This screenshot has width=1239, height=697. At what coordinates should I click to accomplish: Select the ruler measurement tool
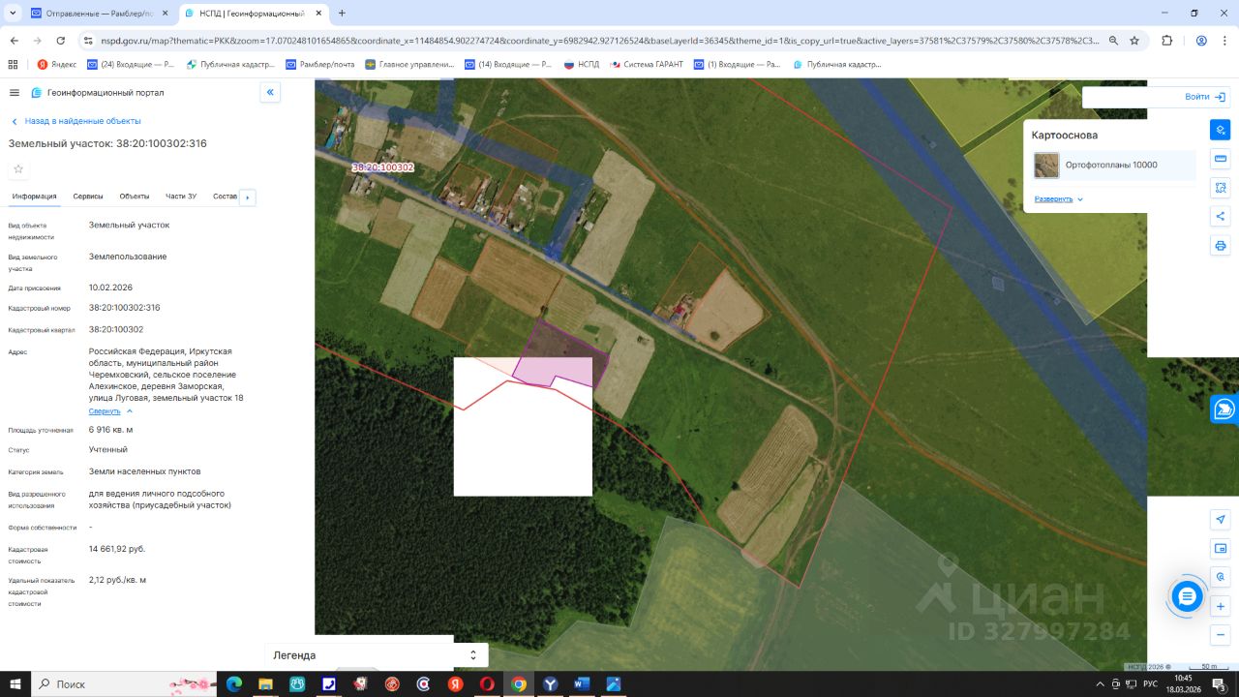pos(1221,159)
